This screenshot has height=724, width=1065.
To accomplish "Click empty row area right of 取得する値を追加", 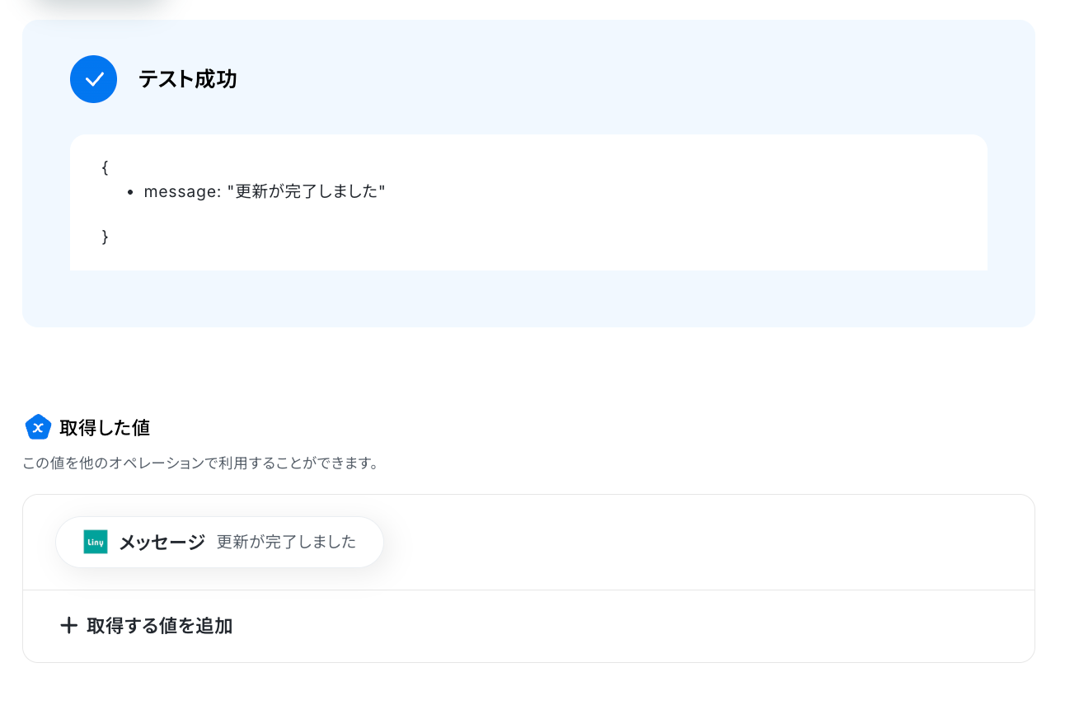I will point(626,626).
